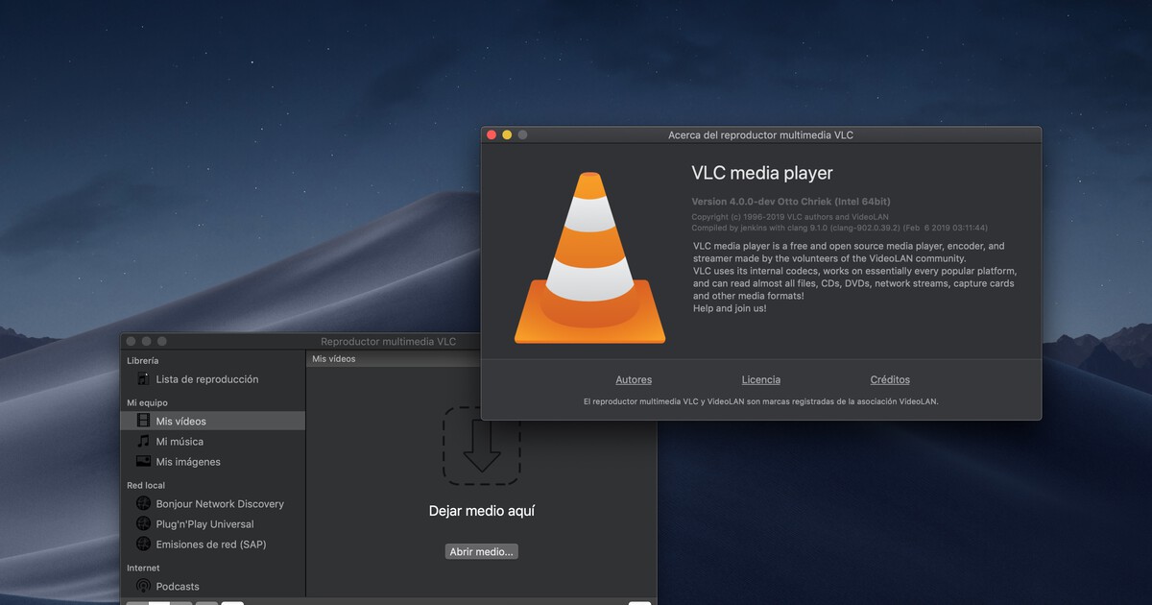Viewport: 1152px width, 605px height.
Task: Click the Reproductor multimedia VLC title bar
Action: 388,341
